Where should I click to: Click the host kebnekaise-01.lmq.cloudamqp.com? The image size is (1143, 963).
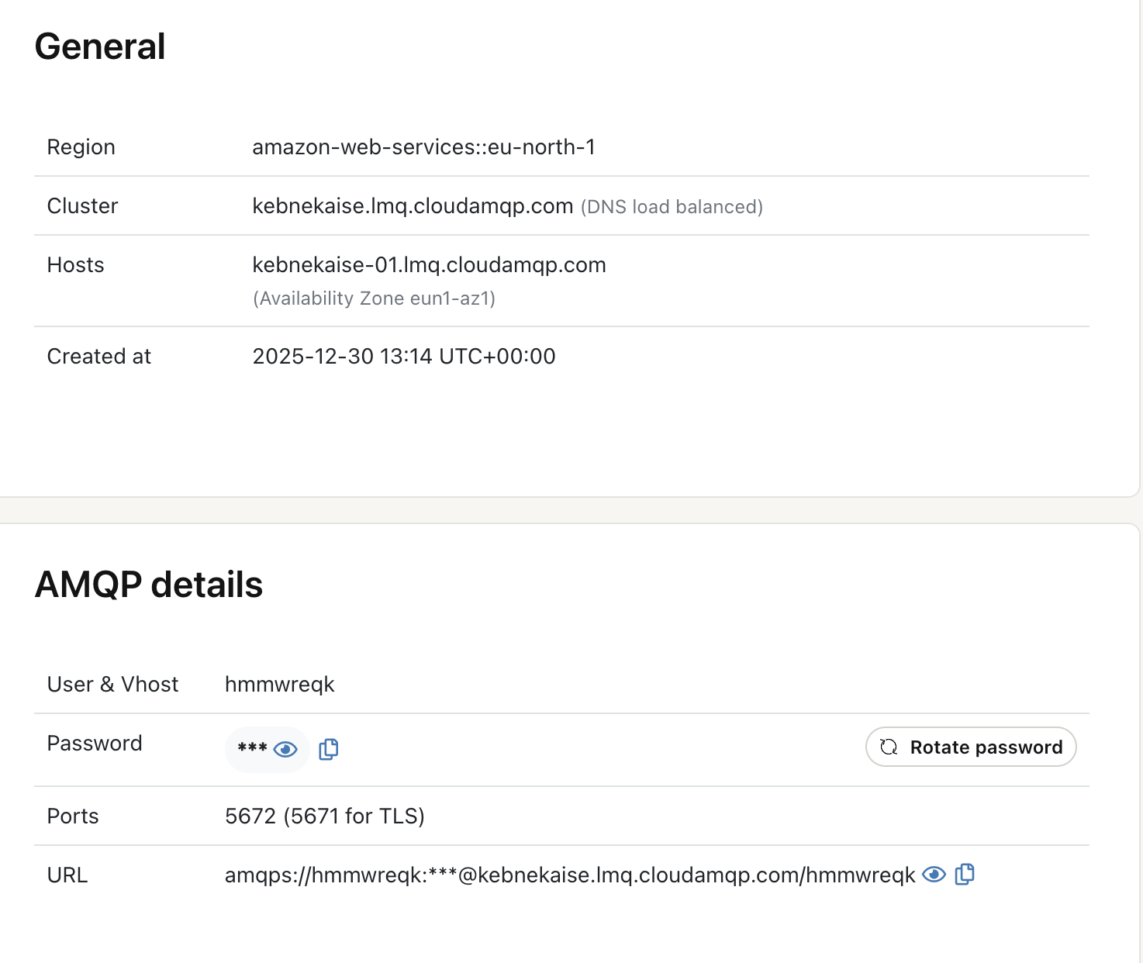pyautogui.click(x=429, y=264)
